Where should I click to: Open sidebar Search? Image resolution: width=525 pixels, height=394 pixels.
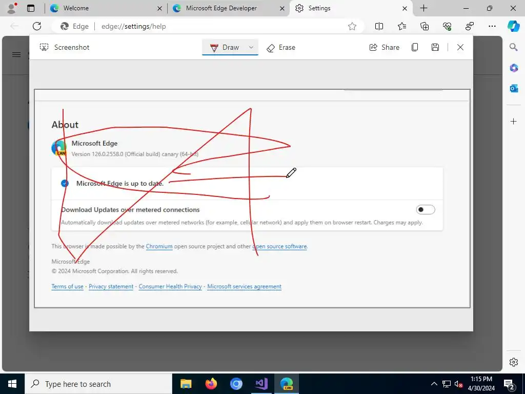(x=513, y=47)
